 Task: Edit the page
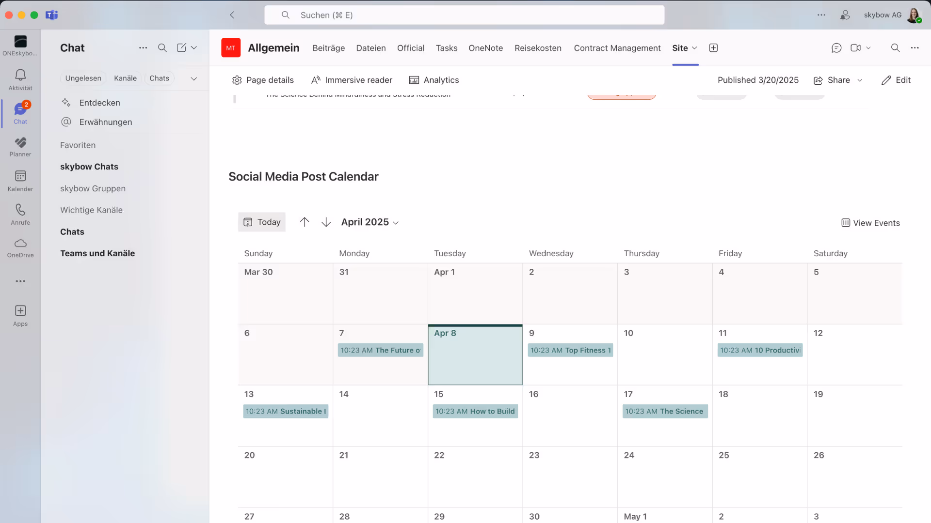point(896,80)
